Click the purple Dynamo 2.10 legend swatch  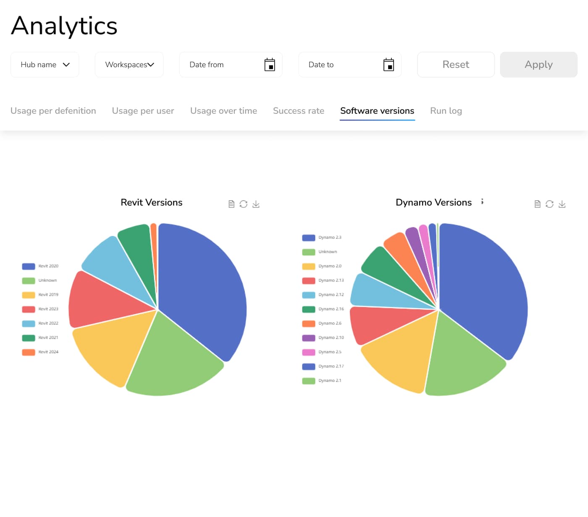point(309,338)
